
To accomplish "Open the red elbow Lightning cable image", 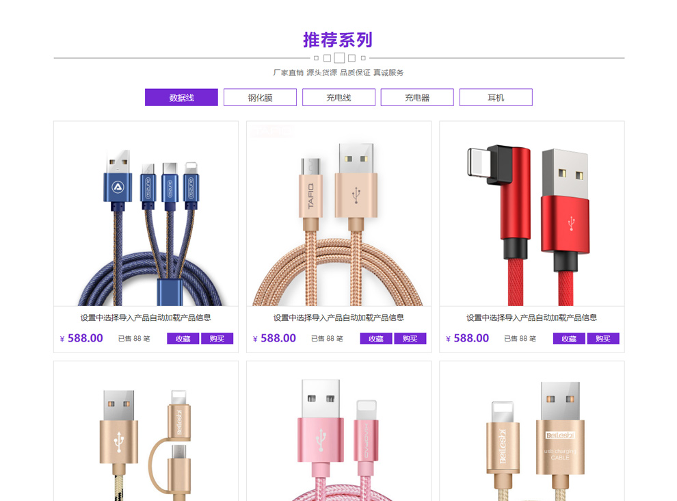I will [x=532, y=214].
